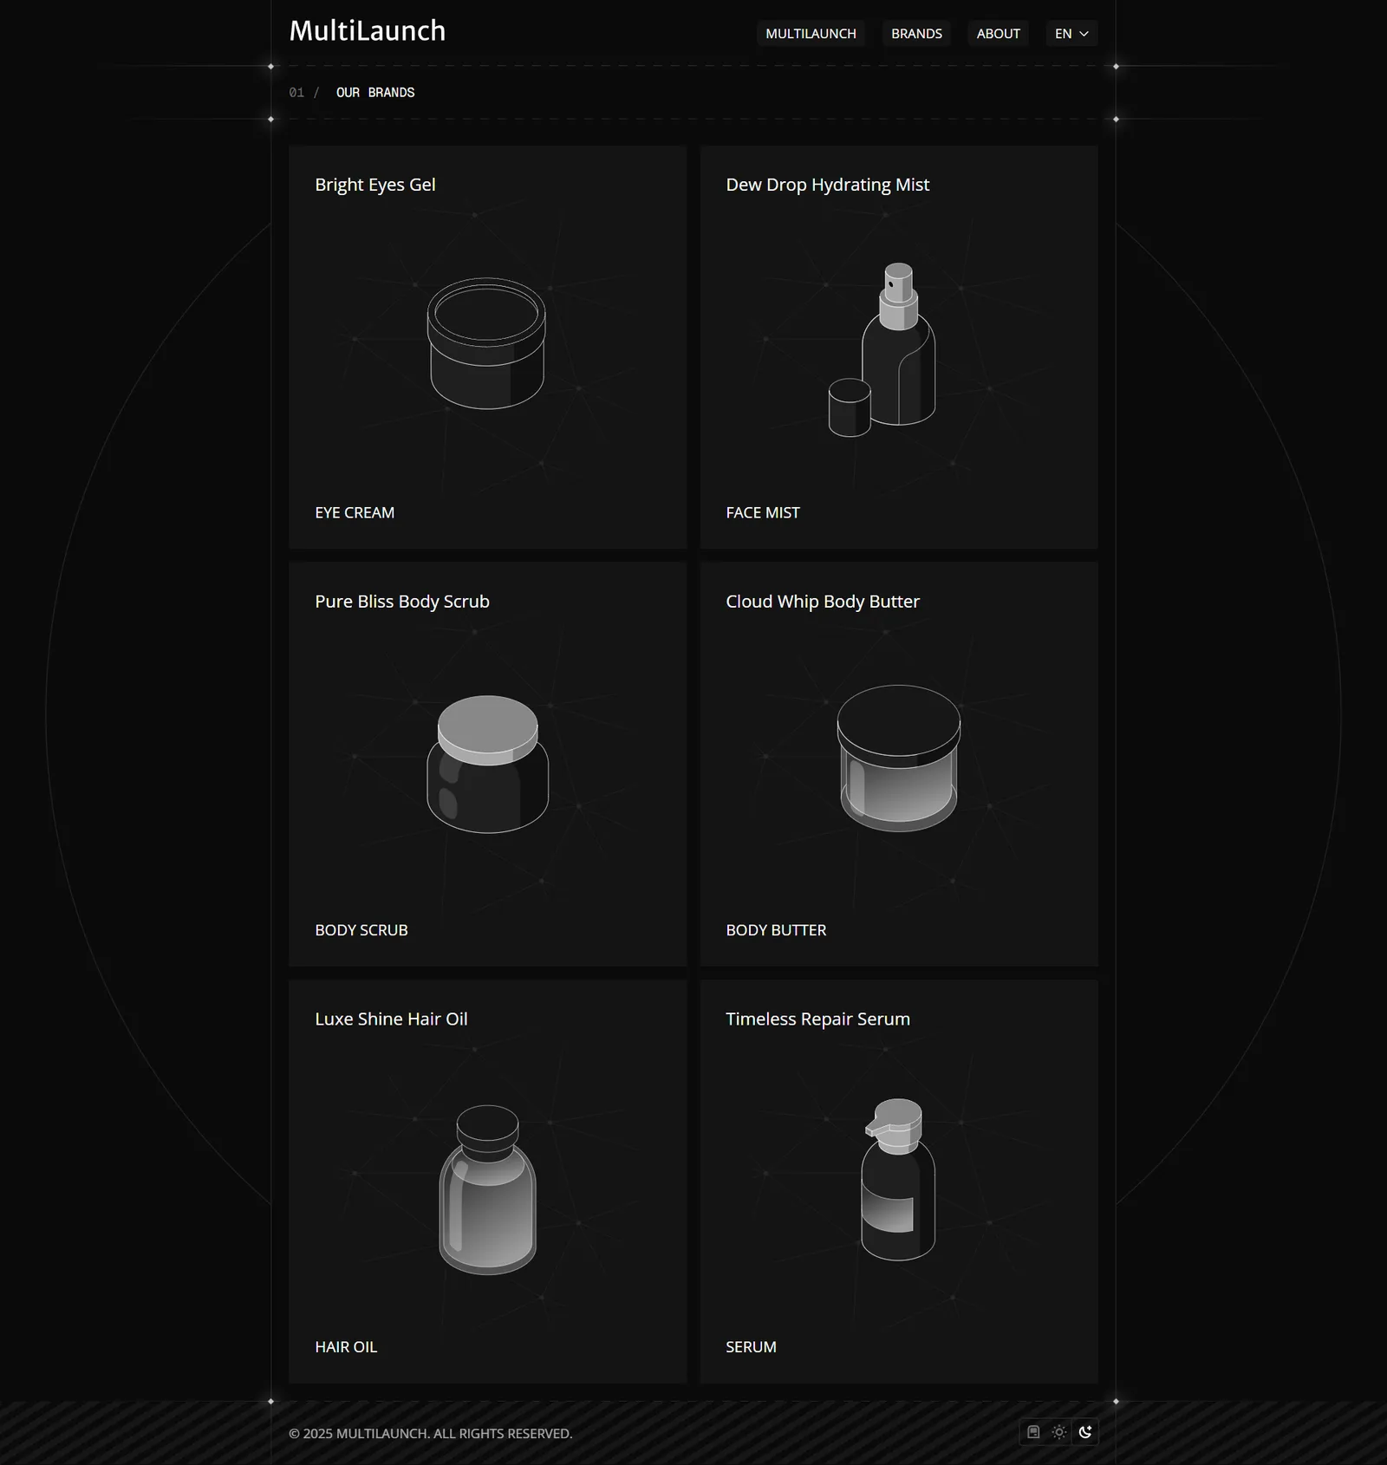Go to the BRANDS nav item

tap(916, 34)
